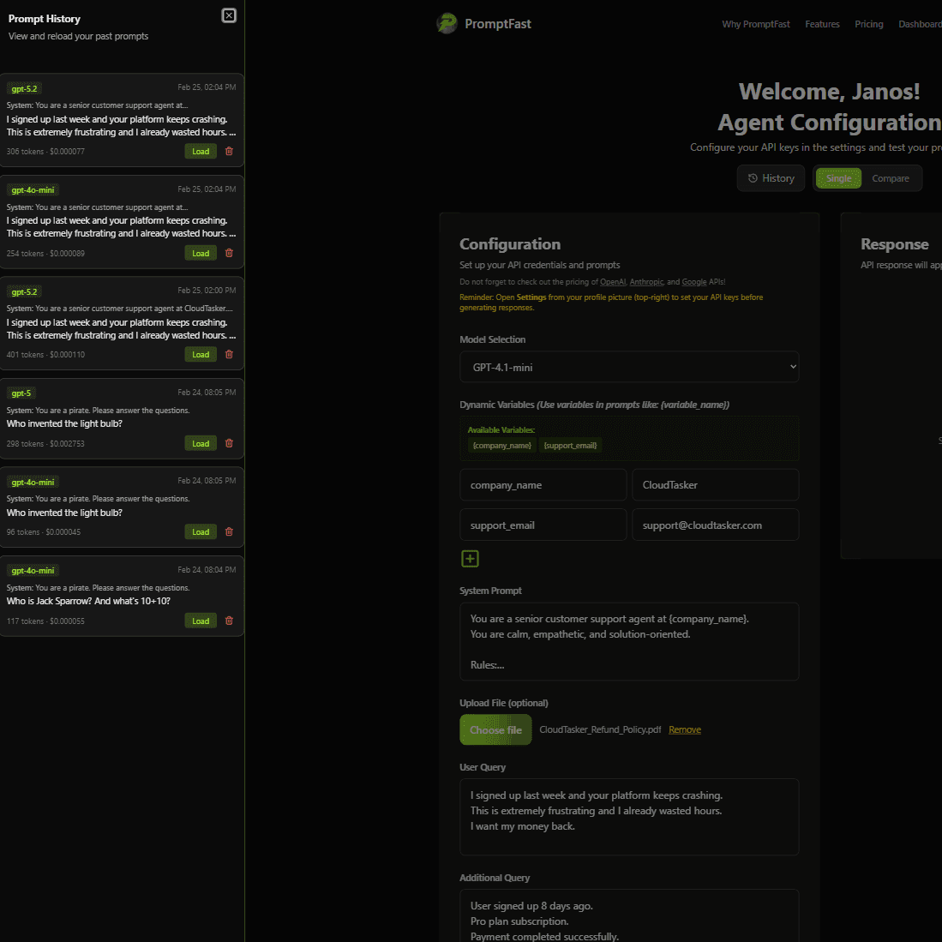Viewport: 942px width, 942px height.
Task: Remove the CloudTasker_Refund_Policy.pdf upload
Action: coord(684,729)
